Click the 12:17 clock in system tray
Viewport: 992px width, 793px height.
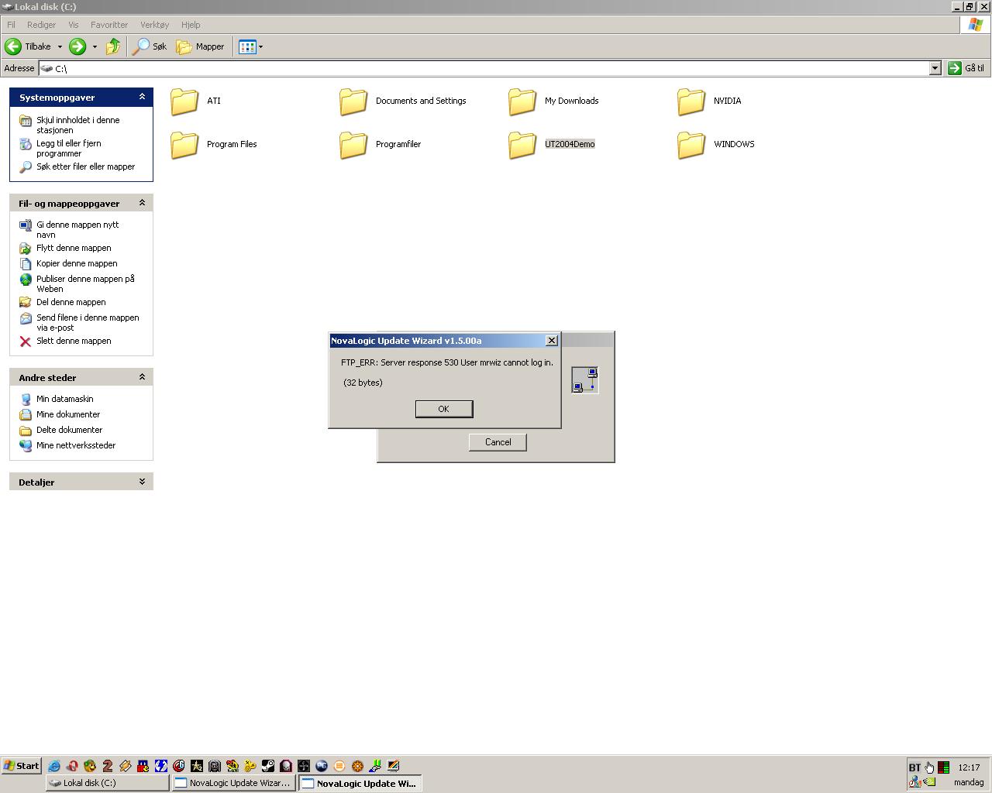point(969,767)
